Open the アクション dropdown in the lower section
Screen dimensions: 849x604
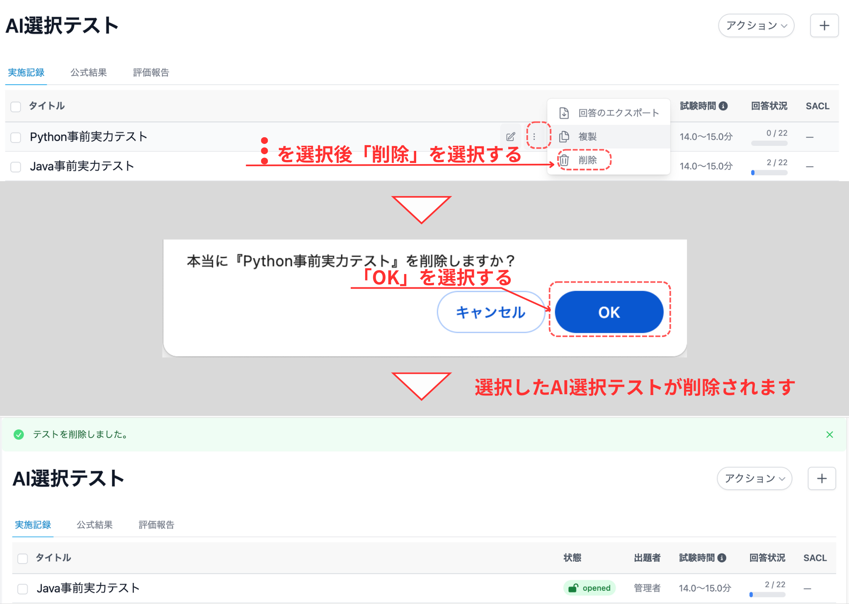(754, 478)
